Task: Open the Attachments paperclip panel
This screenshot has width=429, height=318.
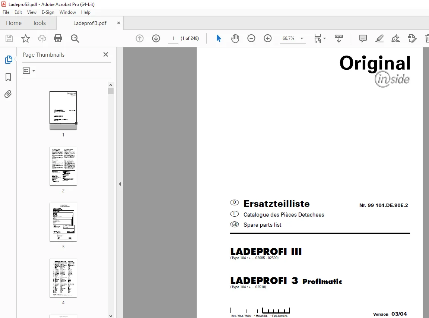Action: (8, 94)
